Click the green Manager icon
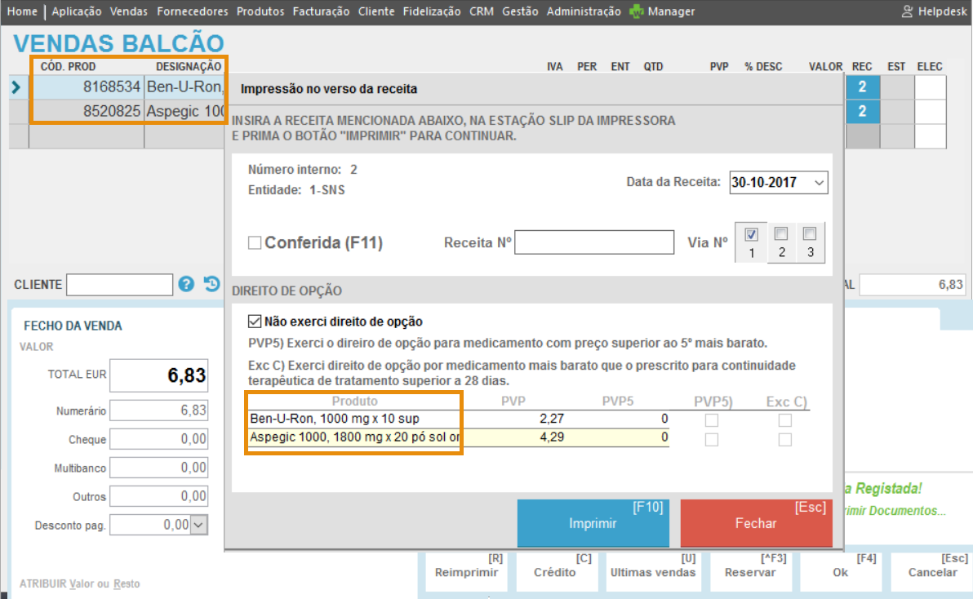 point(637,11)
